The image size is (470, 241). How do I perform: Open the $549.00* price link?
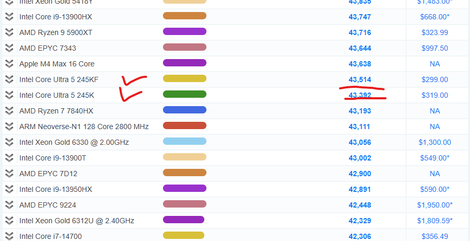click(434, 158)
